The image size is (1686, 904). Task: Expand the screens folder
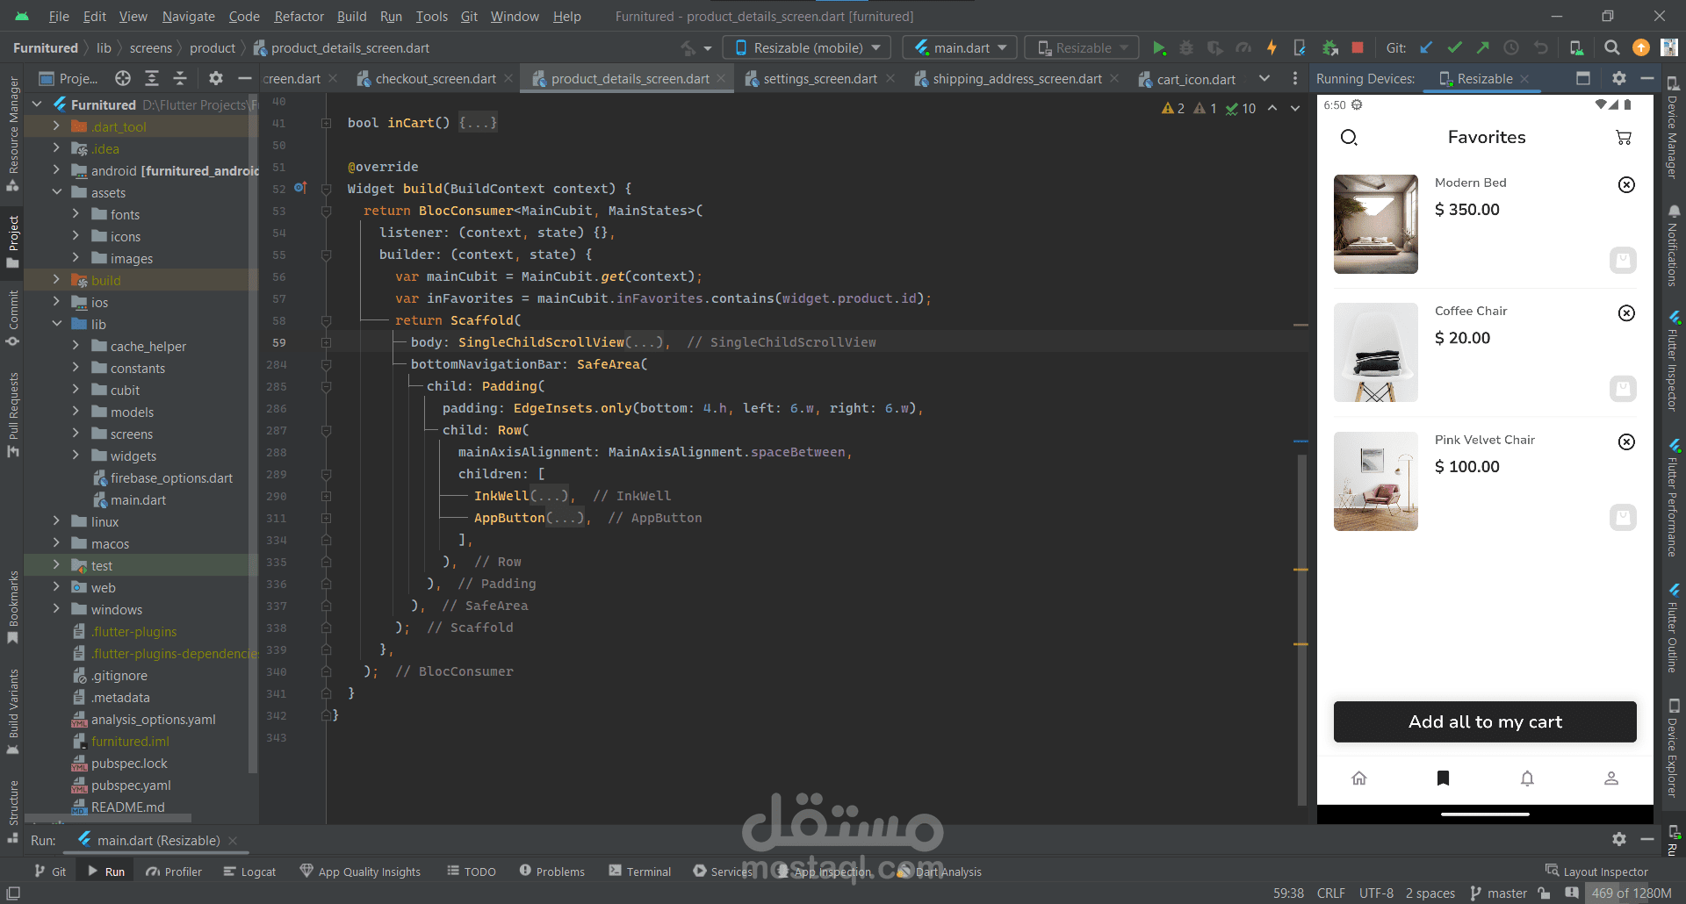tap(76, 434)
